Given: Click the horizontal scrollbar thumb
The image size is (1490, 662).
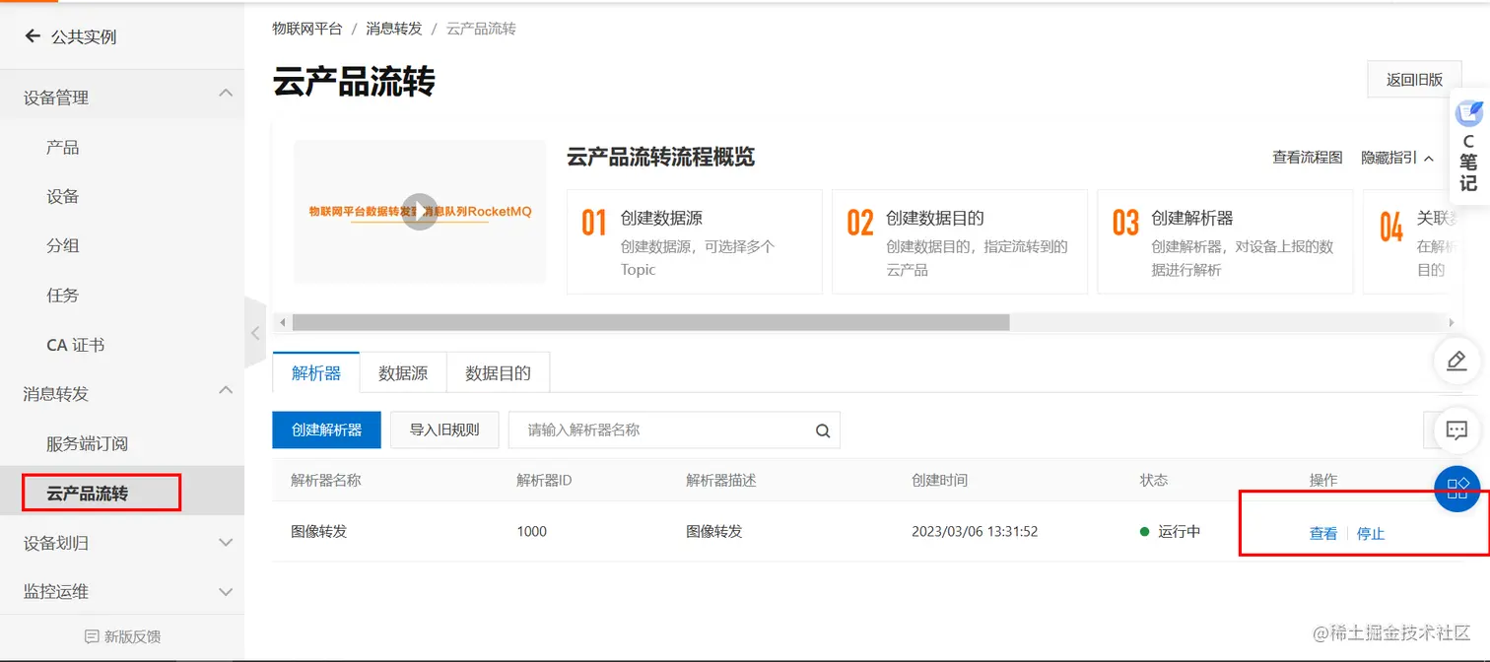Looking at the screenshot, I should tap(651, 322).
